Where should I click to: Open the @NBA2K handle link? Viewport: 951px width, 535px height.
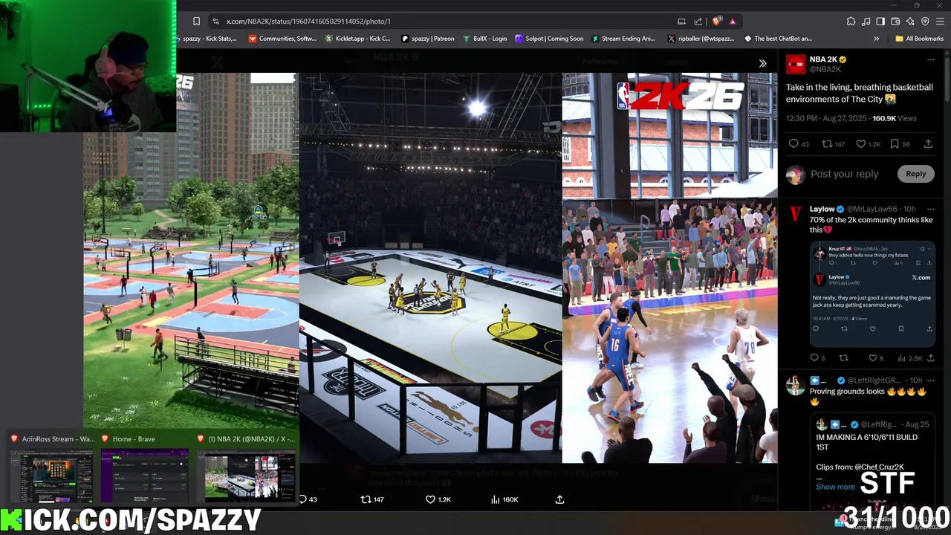825,69
